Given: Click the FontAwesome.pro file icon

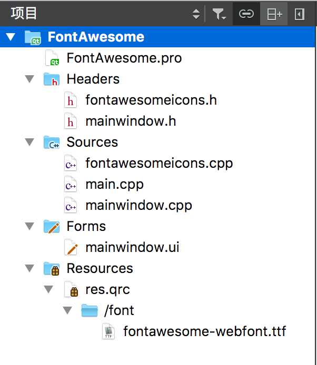Looking at the screenshot, I should (52, 58).
